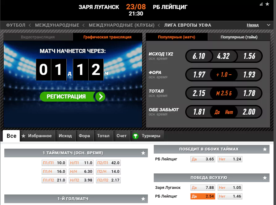Click green arrow icon beside РЕГИСТРАЦИЯ
The height and width of the screenshot is (205, 276).
[x=100, y=97]
